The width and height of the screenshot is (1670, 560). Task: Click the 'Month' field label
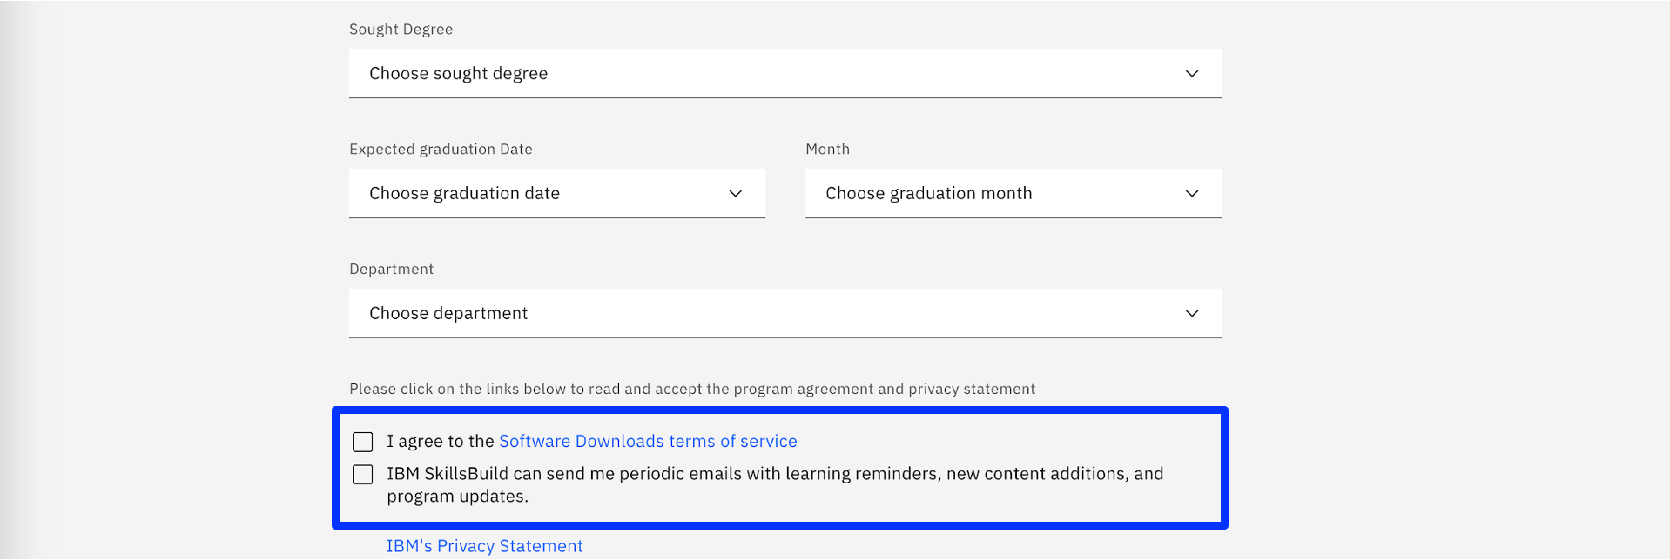click(x=827, y=150)
